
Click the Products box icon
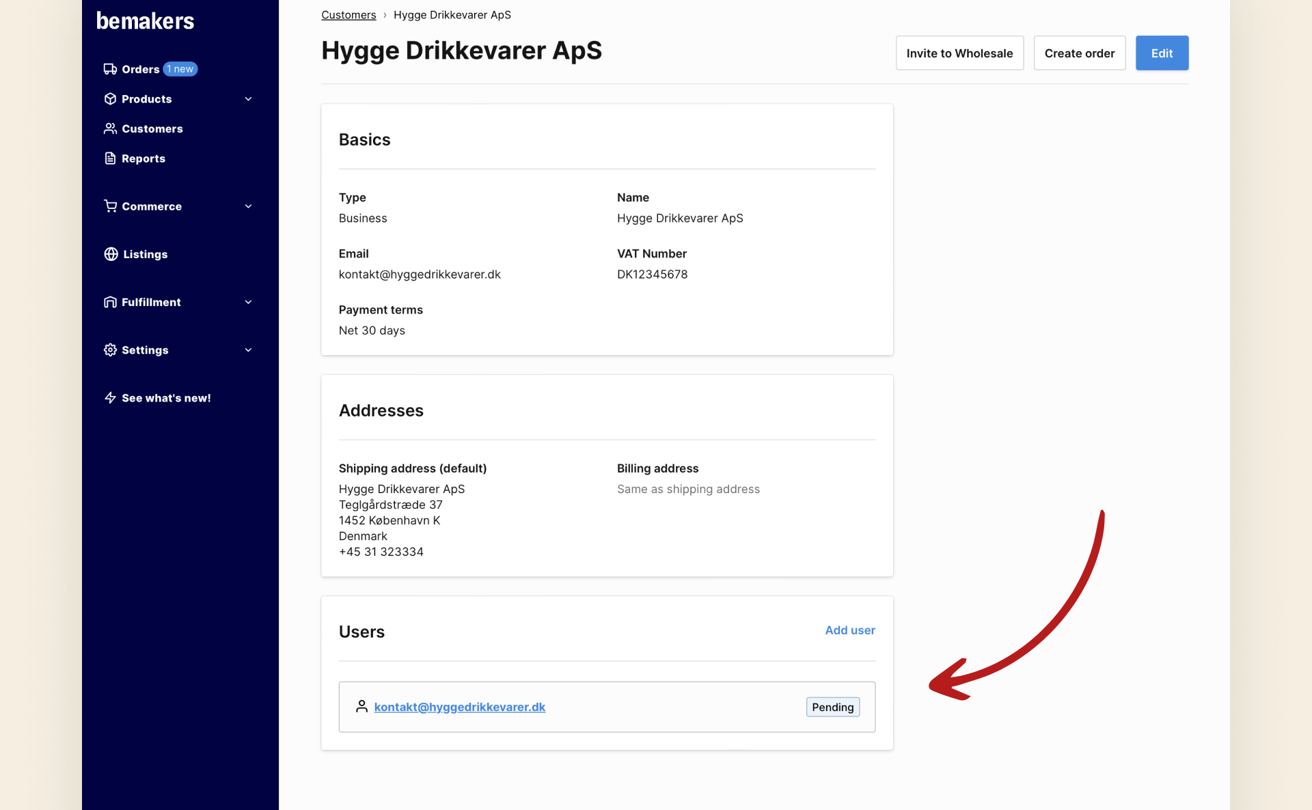pyautogui.click(x=110, y=99)
